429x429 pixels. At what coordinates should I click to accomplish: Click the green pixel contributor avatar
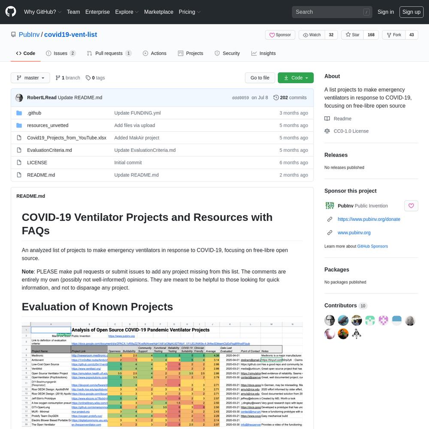tap(370, 320)
